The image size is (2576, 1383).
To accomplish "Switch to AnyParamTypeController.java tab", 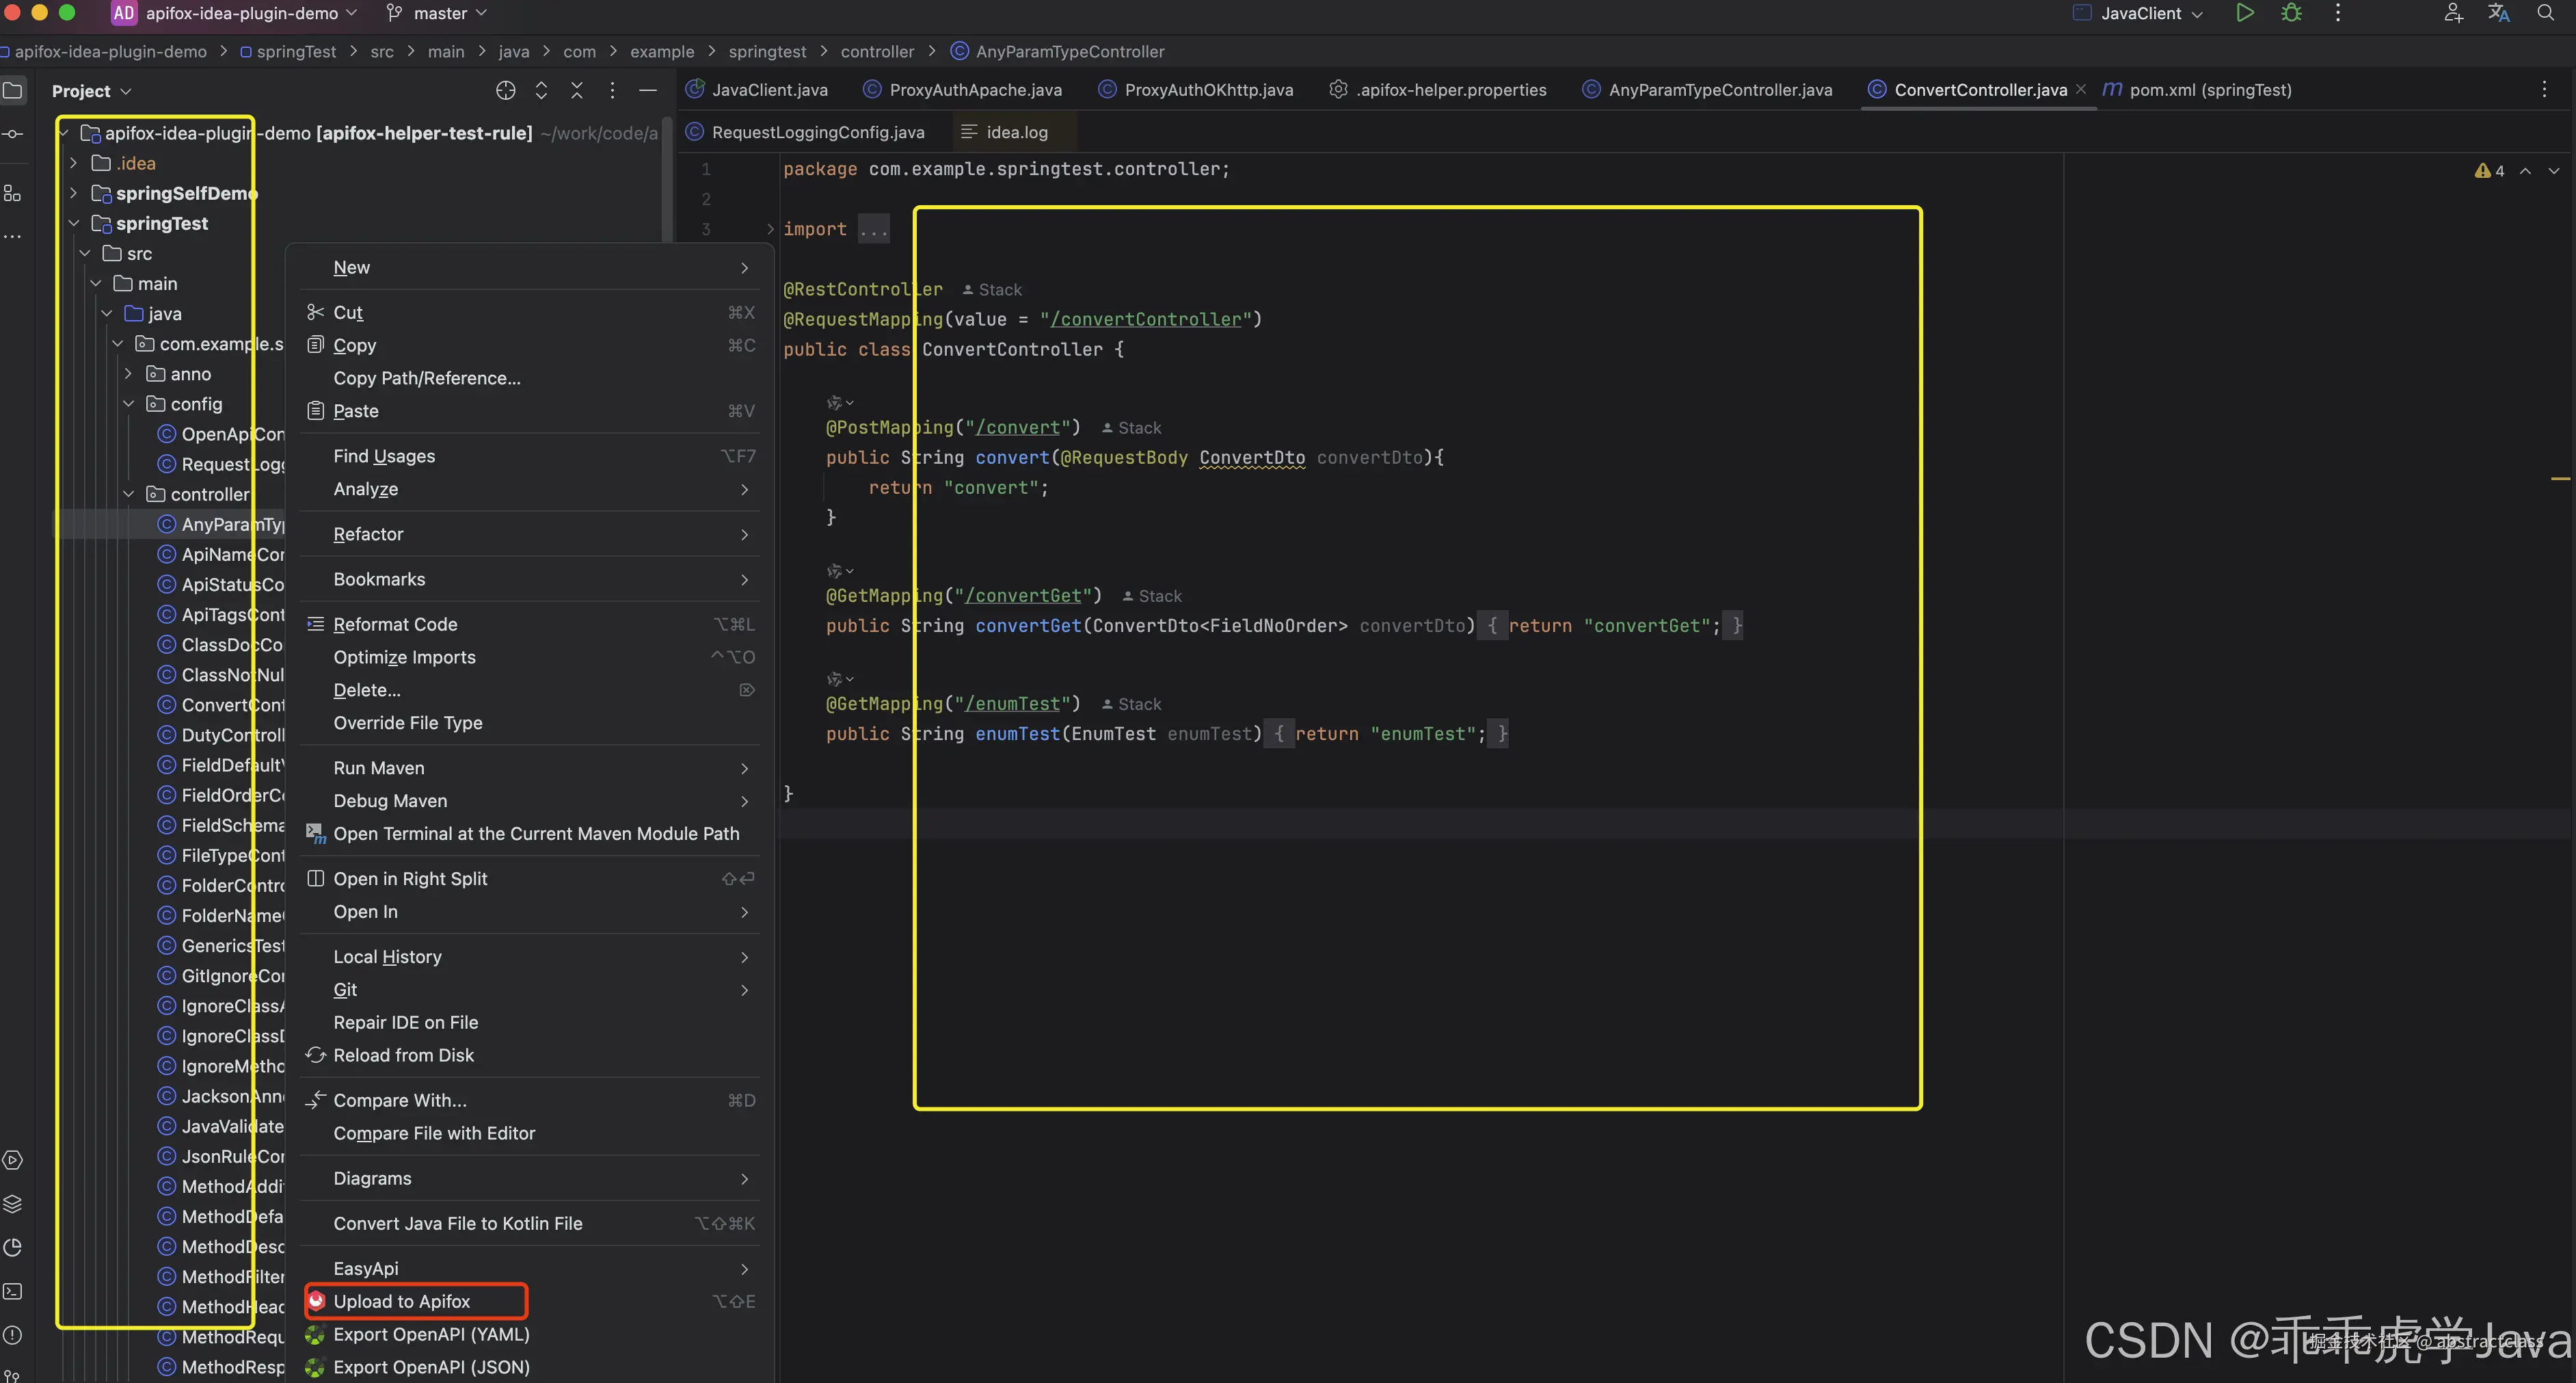I will [x=1719, y=90].
